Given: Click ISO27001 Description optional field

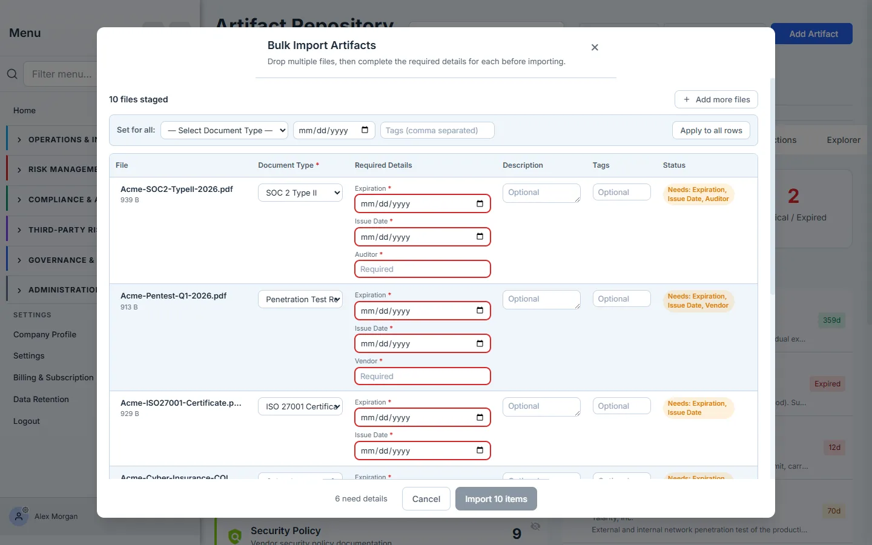Looking at the screenshot, I should click(541, 407).
